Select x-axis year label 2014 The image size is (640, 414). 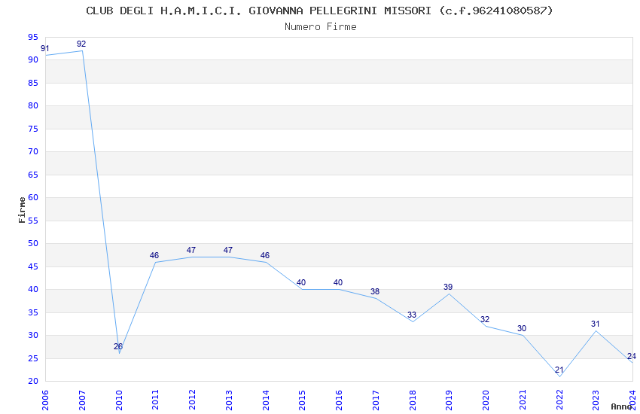point(266,400)
